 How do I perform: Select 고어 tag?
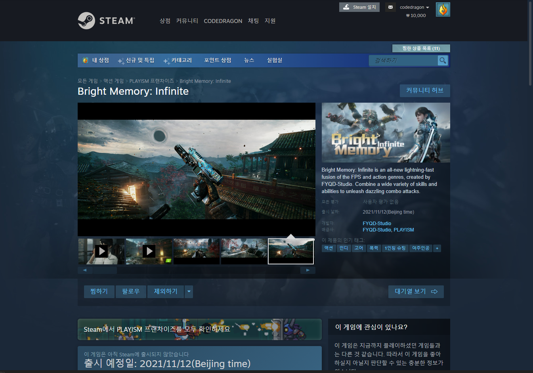[359, 248]
